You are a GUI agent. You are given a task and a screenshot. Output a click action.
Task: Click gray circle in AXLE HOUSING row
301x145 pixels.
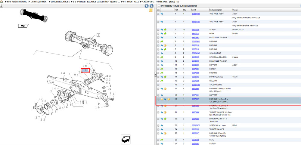158,85
